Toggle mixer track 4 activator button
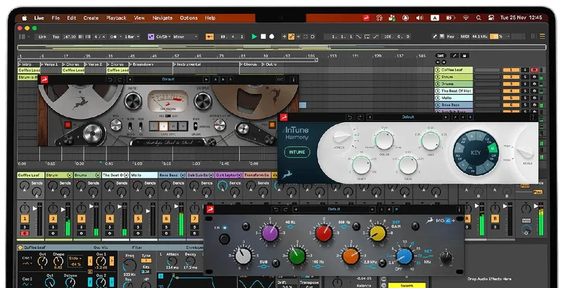 110,219
